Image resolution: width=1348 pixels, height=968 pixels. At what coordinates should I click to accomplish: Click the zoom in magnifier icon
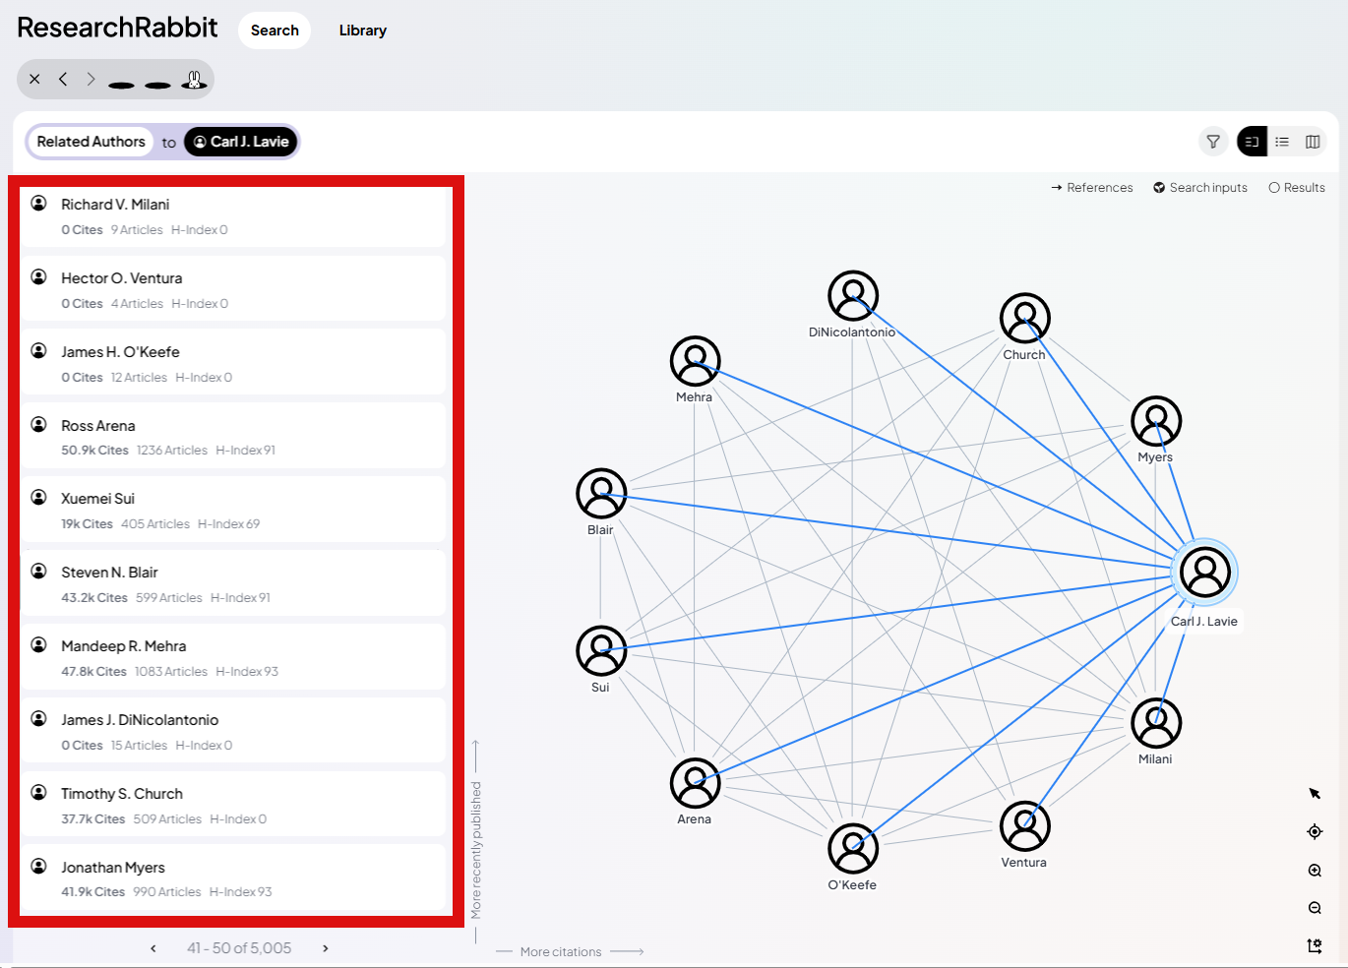1315,871
